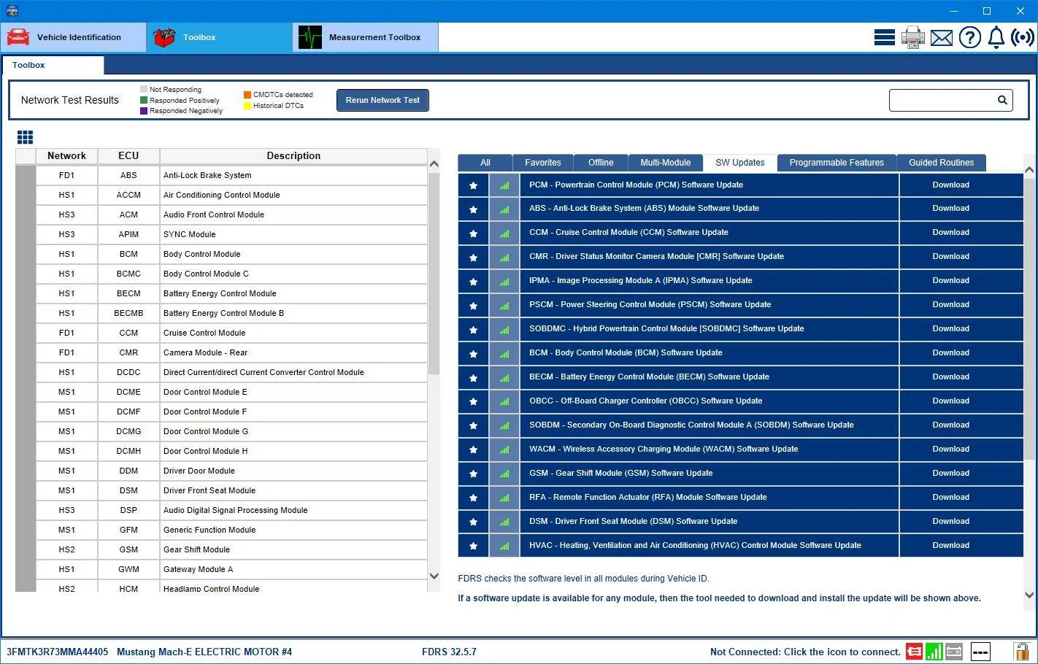
Task: Open the Multi-Module tab
Action: (x=665, y=163)
